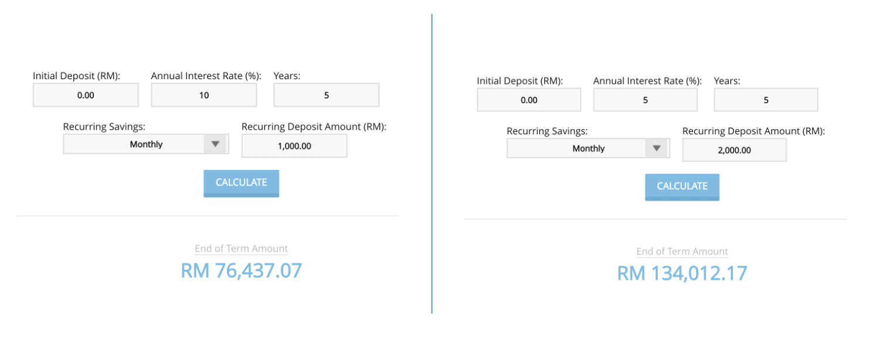This screenshot has width=876, height=346.
Task: Click Annual Interest Rate field in right calculator
Action: pos(646,100)
